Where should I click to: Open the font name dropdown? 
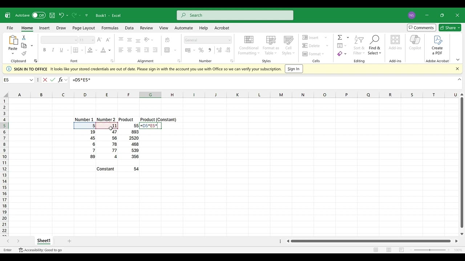pyautogui.click(x=76, y=40)
